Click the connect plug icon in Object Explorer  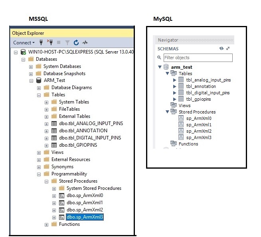41,42
